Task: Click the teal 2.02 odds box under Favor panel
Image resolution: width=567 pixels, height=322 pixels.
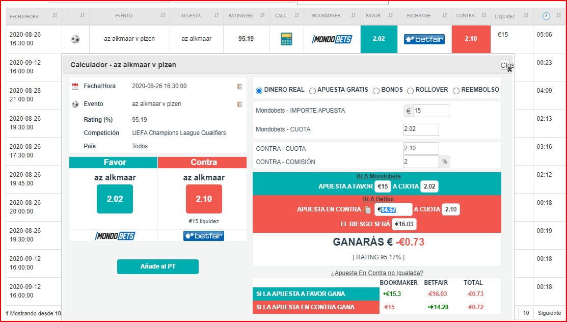Action: [115, 199]
